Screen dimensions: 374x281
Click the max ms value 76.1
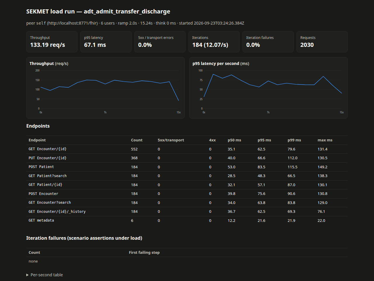(x=321, y=212)
